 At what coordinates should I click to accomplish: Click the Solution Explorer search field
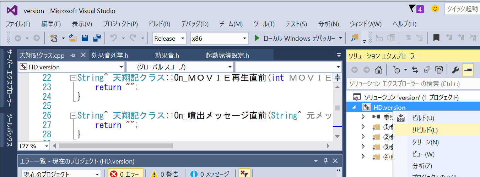click(x=412, y=84)
